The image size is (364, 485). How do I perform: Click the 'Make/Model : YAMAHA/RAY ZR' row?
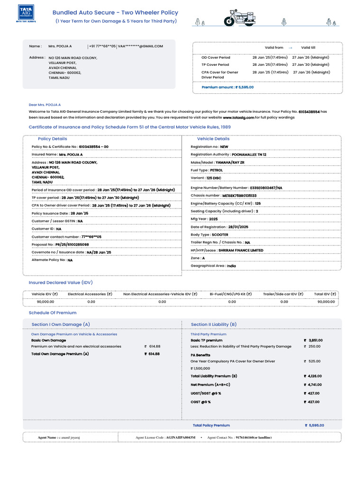217,162
